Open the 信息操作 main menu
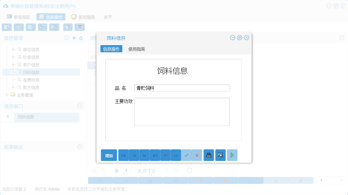 coord(51,17)
